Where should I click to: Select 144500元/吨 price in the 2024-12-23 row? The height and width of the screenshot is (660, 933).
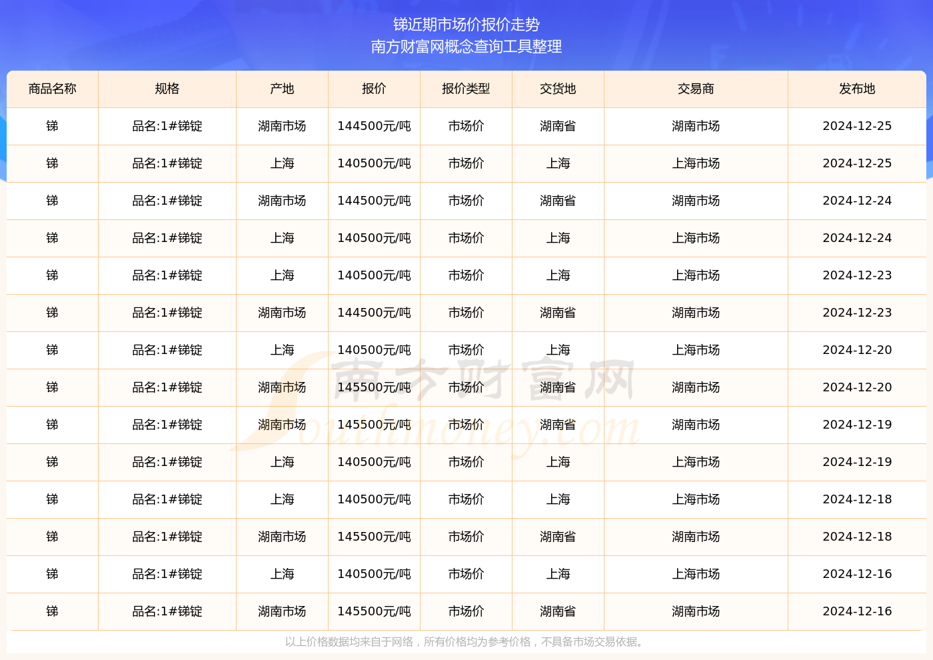tap(375, 313)
